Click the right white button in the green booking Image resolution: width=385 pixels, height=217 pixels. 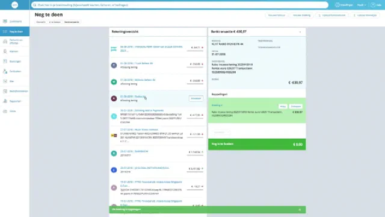pyautogui.click(x=295, y=106)
